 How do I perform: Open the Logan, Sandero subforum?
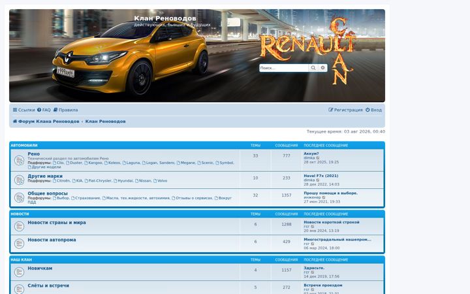click(158, 163)
